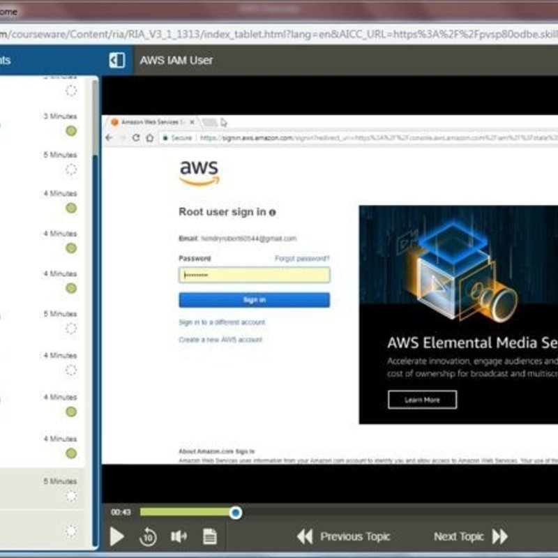Click the courseware URL in the outer address bar
This screenshot has width=558, height=558.
tap(279, 34)
